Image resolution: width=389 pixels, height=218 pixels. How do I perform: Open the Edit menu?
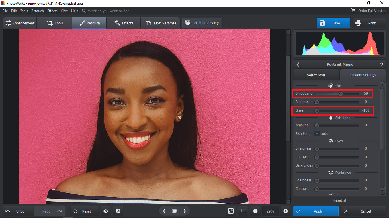(14, 11)
